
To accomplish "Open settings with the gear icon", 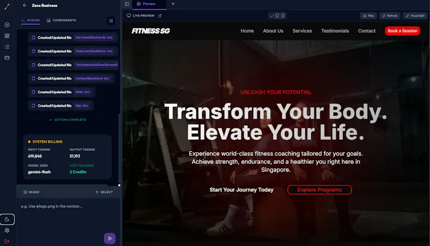I will (x=7, y=230).
